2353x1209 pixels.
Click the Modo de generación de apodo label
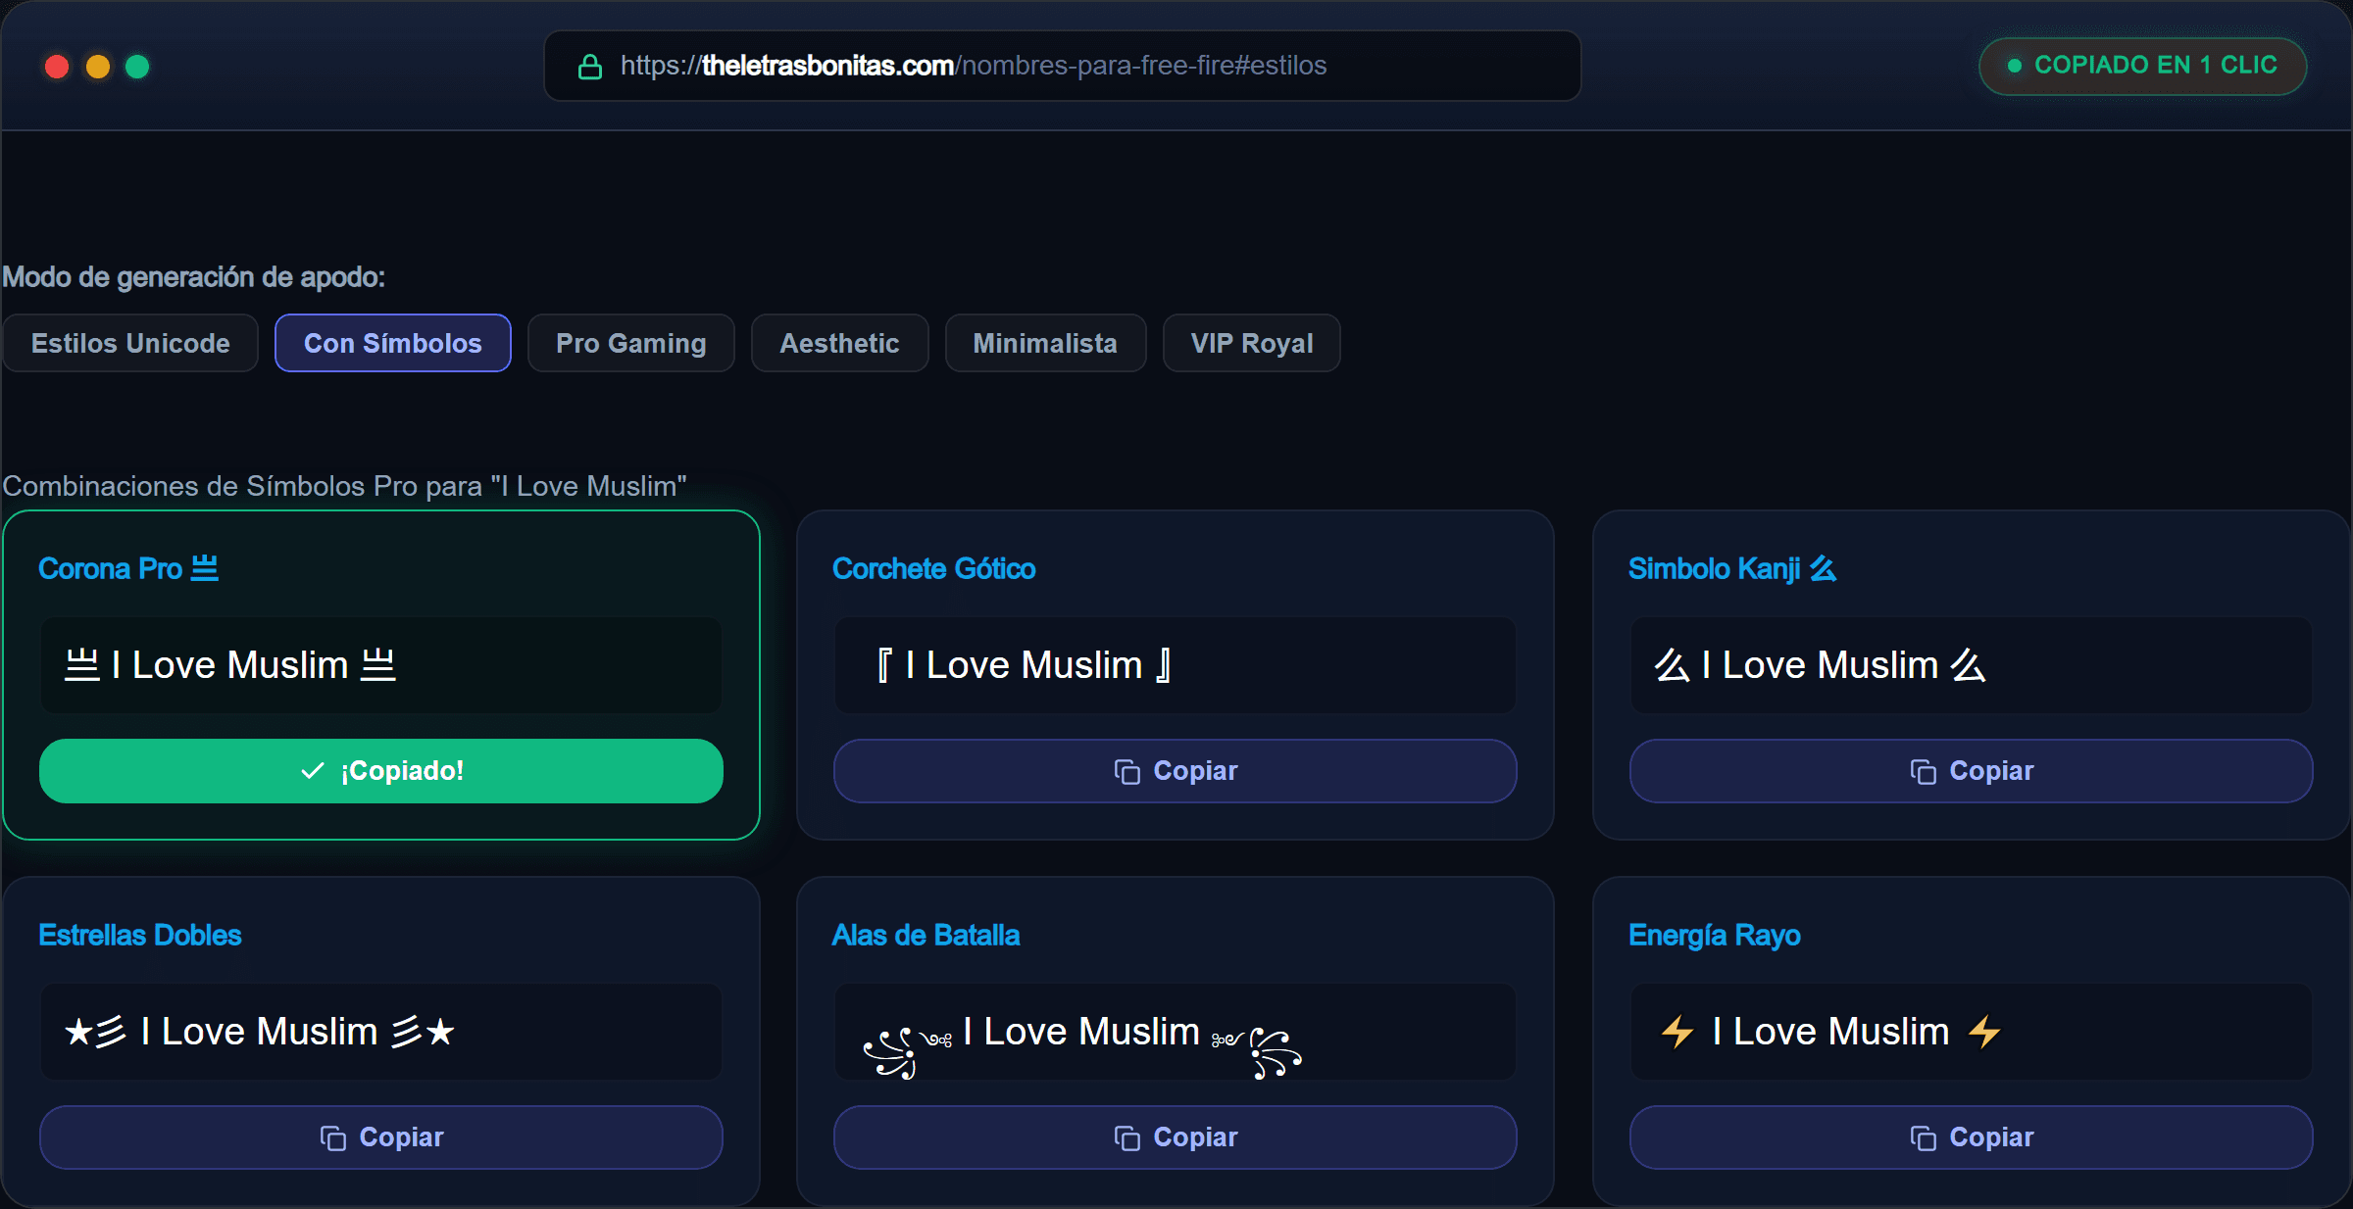coord(194,277)
